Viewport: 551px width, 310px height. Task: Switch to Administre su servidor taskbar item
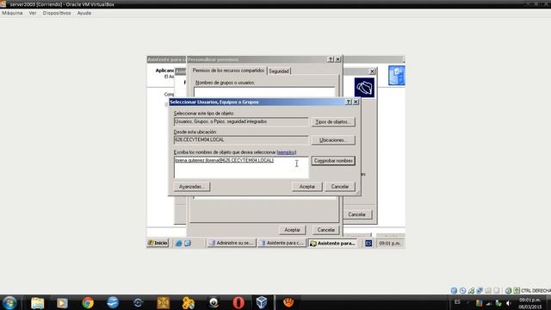click(232, 243)
